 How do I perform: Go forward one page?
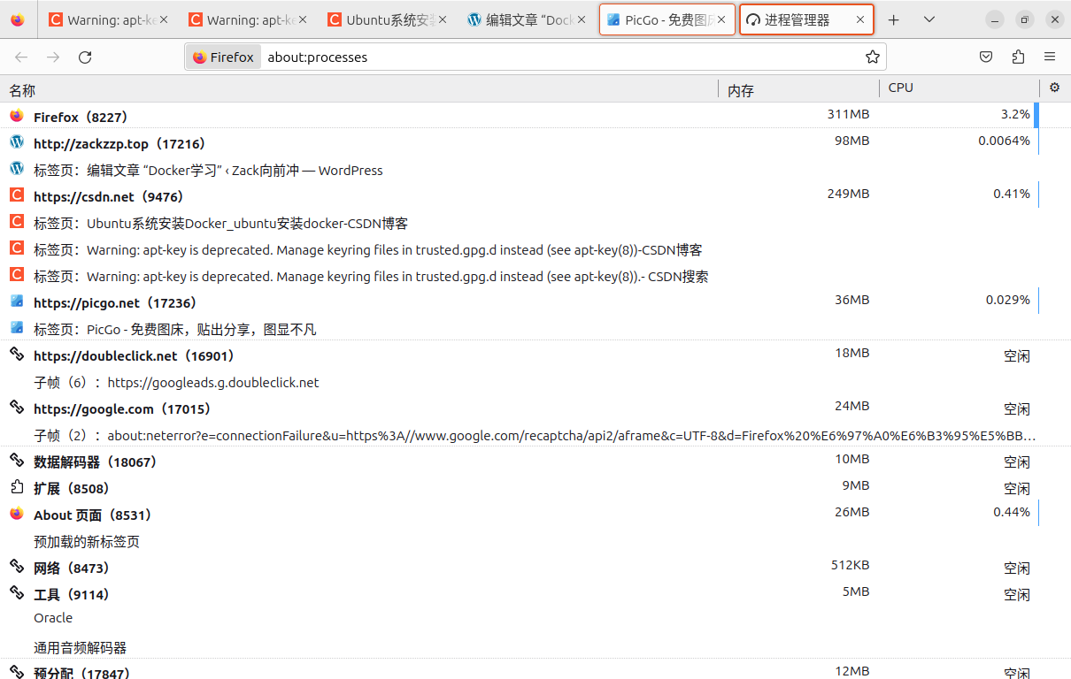pos(53,57)
